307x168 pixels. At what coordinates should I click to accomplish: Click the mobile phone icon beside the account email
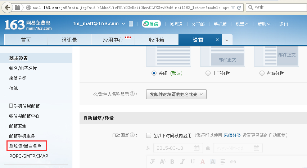131,24
